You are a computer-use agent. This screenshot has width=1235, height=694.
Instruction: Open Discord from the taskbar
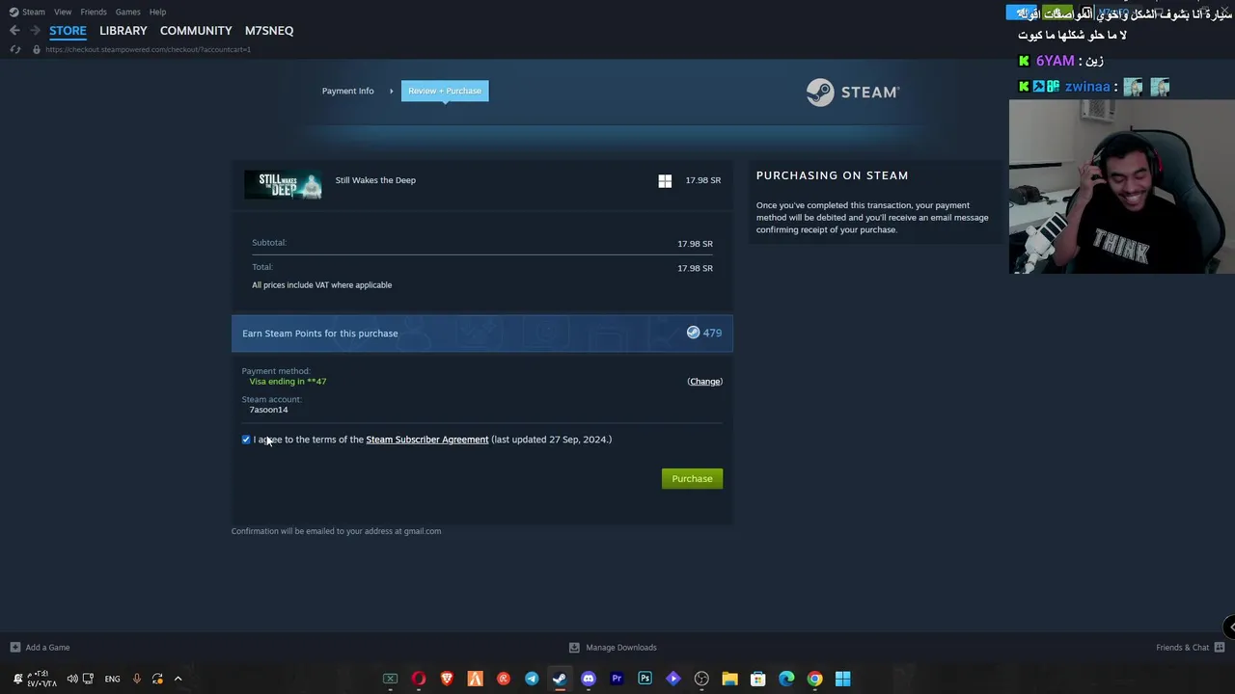589,679
